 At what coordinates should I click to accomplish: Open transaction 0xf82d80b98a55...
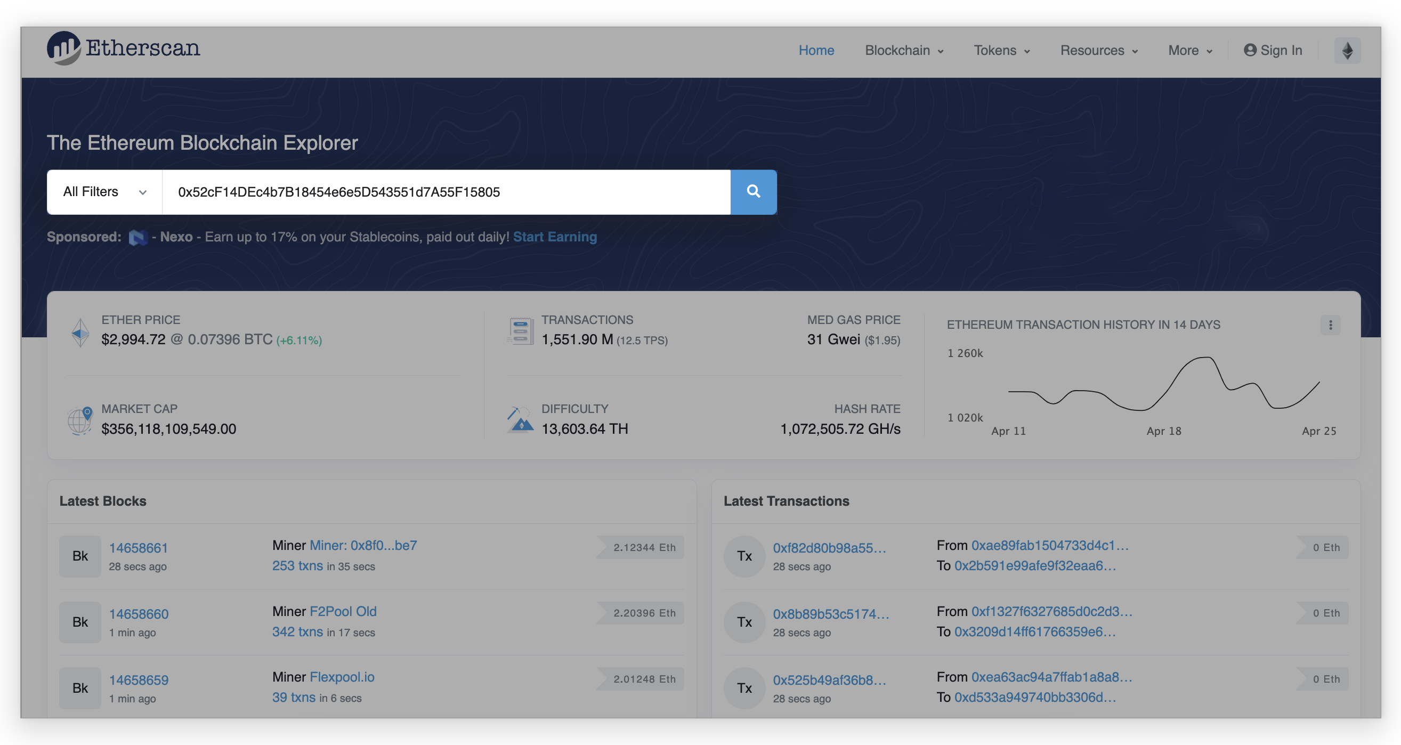point(829,548)
